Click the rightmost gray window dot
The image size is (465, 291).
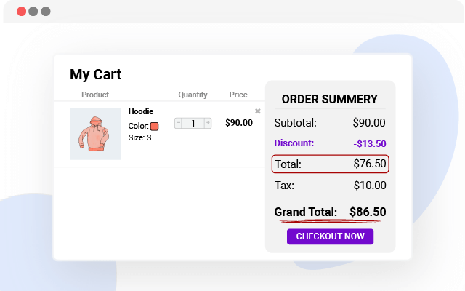[46, 12]
